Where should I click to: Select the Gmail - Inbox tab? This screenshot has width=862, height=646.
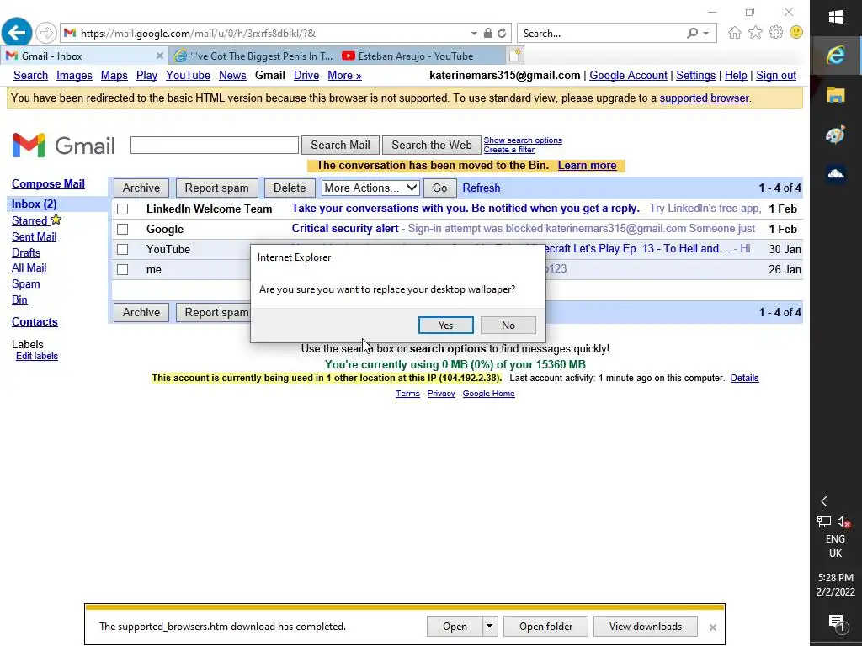[x=85, y=56]
